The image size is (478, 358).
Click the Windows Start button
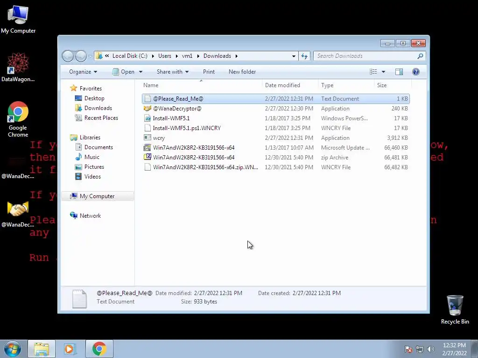pos(13,349)
